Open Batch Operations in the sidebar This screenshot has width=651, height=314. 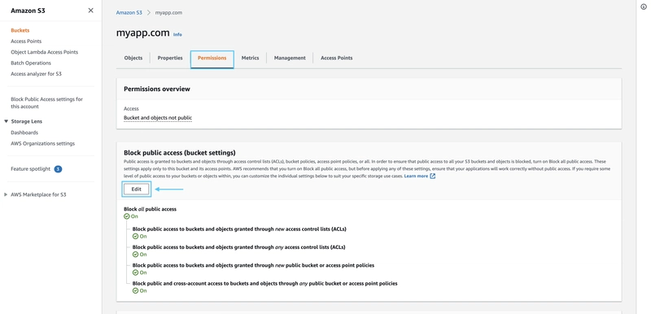coord(31,63)
